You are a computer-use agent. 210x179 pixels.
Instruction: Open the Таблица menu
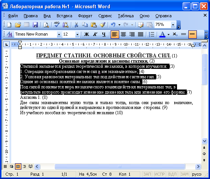[126, 16]
